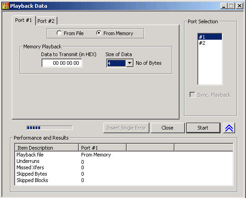Viewport: 246px width, 198px height.
Task: Click the Item Description column header
Action: click(x=46, y=148)
